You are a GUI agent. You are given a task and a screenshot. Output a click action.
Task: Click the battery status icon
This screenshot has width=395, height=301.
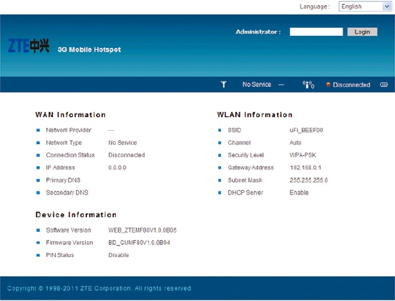tap(384, 84)
